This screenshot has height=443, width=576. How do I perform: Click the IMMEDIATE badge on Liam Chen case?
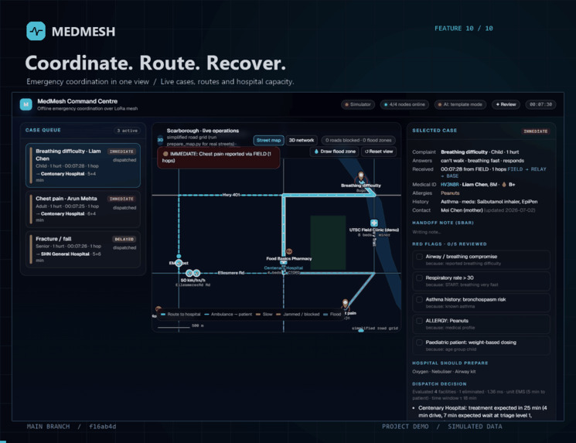[x=121, y=152]
